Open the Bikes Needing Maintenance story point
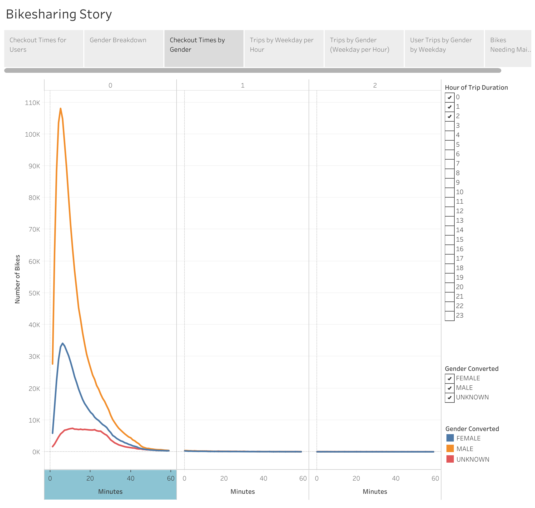Screen dimensions: 535x508 [x=508, y=49]
